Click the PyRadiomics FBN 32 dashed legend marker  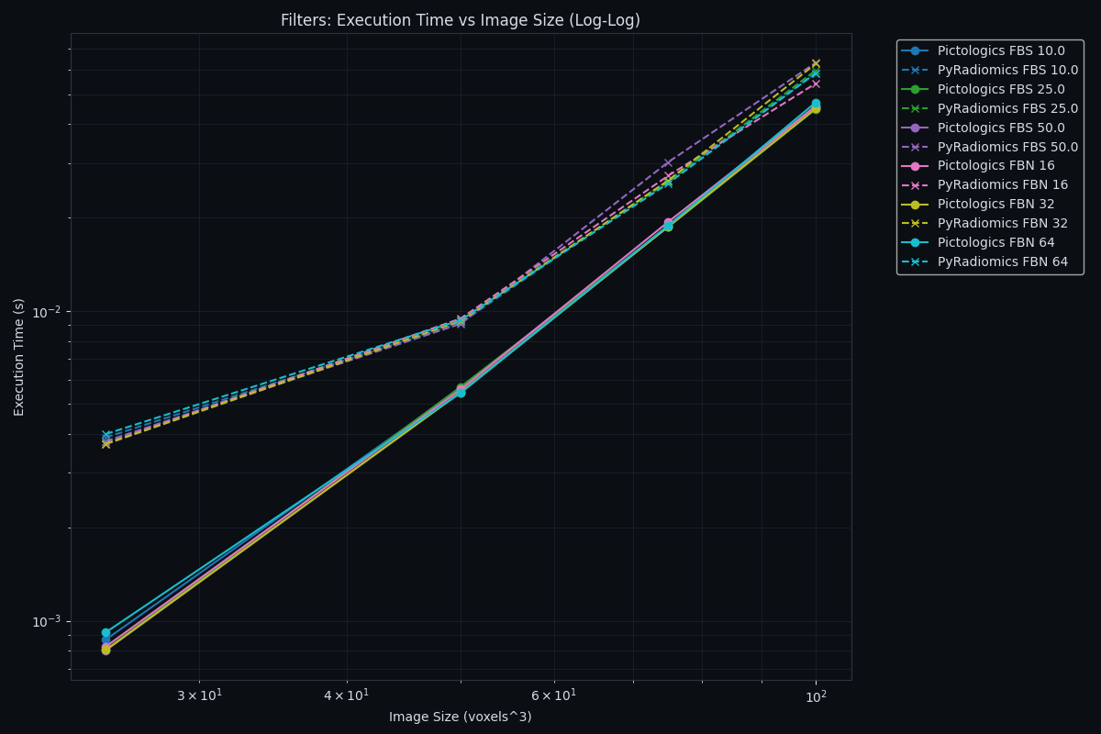pos(915,224)
